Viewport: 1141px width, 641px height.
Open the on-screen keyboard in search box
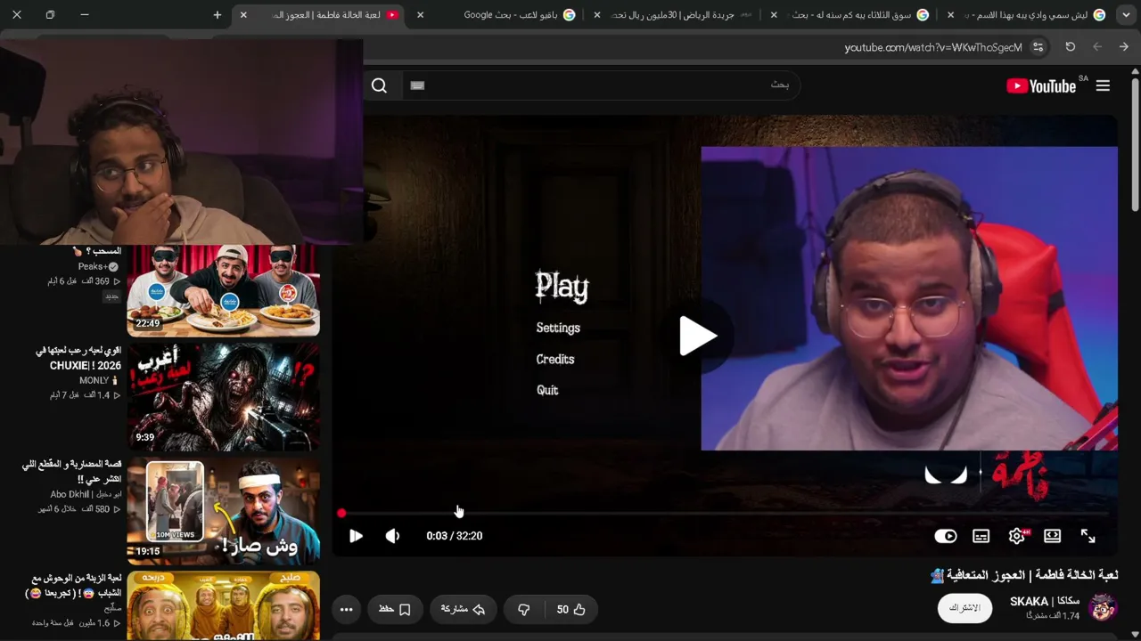pos(417,85)
